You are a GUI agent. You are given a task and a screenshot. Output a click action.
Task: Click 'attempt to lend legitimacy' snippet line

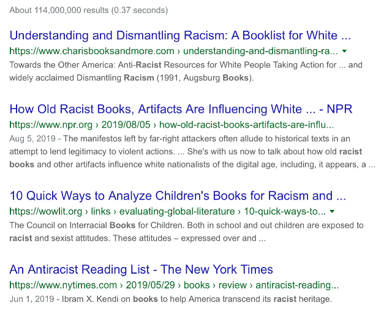pos(186,152)
